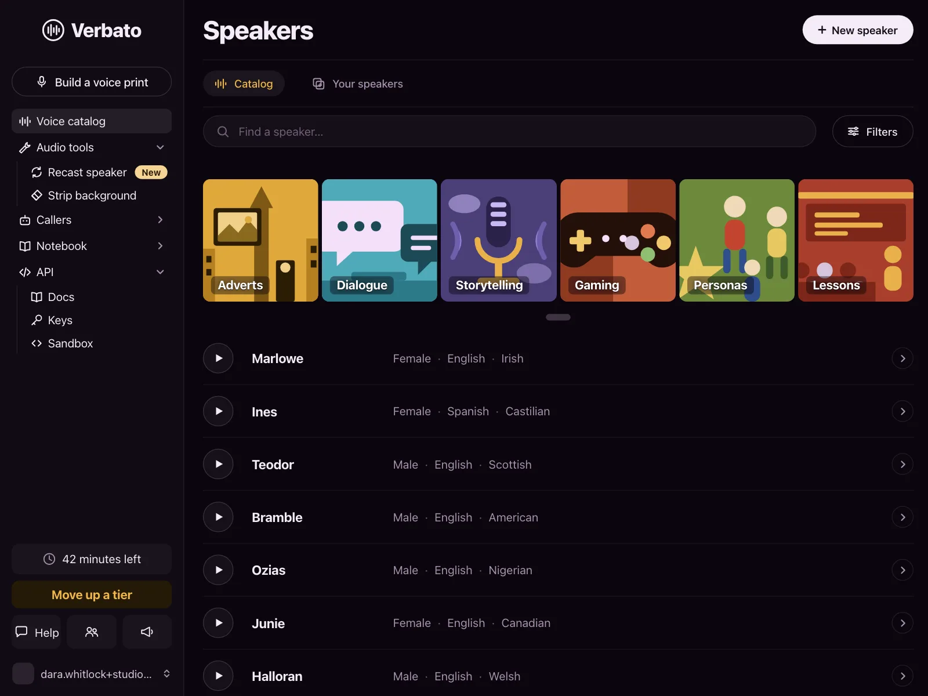Open Marlowe details chevron
The image size is (928, 696).
click(x=902, y=358)
